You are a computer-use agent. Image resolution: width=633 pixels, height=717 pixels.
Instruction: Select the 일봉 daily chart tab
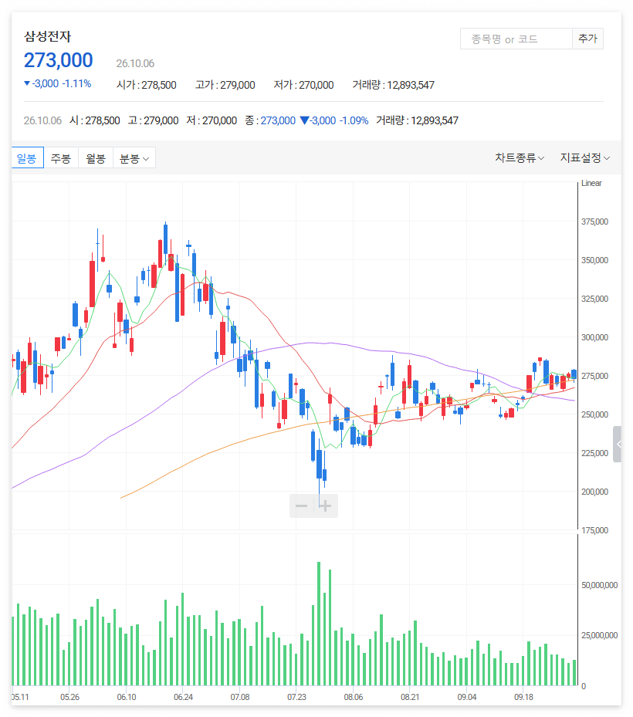click(26, 157)
